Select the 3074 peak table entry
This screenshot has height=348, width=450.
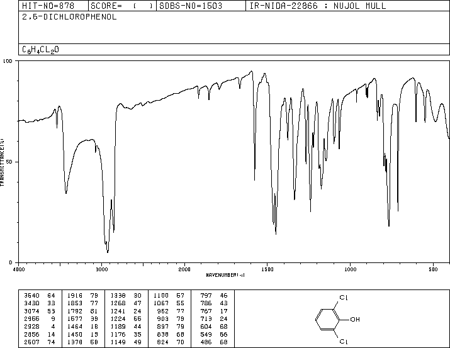(x=39, y=311)
